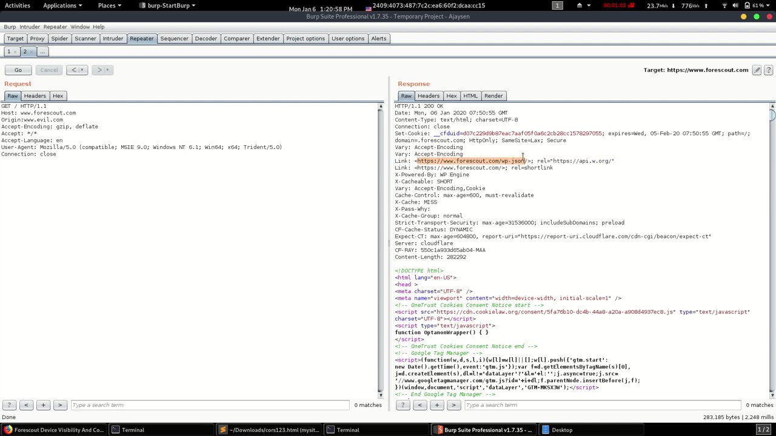Open Activities overview
This screenshot has height=436, width=776.
coord(18,5)
